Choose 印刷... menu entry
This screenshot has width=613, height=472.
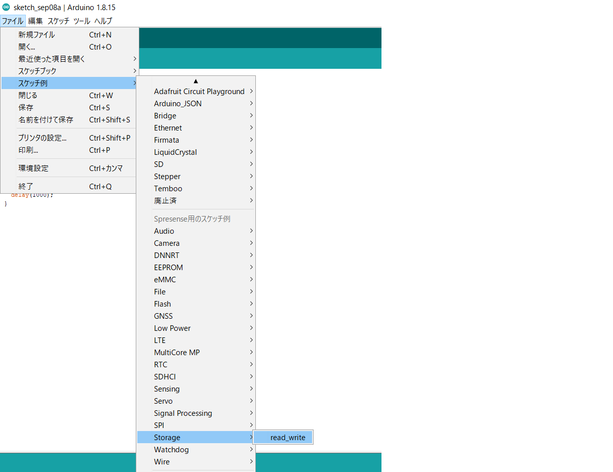click(x=69, y=150)
